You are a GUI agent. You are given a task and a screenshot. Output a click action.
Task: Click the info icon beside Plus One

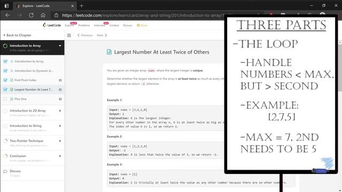pos(60,99)
